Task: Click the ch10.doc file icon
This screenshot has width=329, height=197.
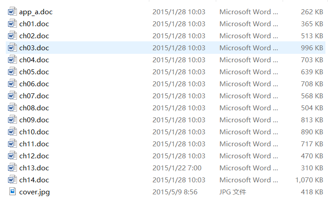Action: click(x=12, y=132)
